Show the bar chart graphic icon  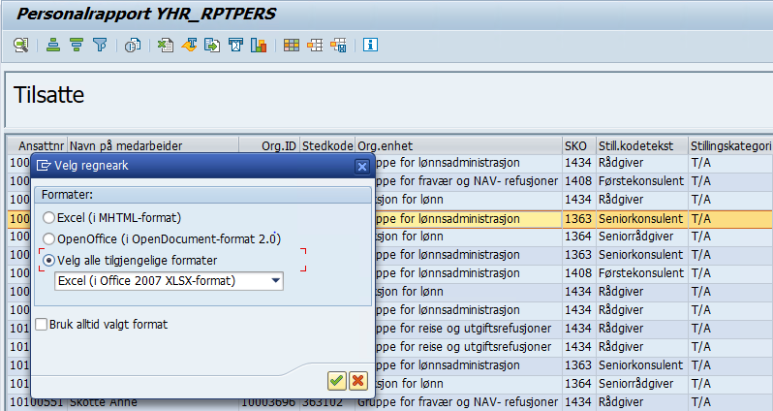point(259,45)
